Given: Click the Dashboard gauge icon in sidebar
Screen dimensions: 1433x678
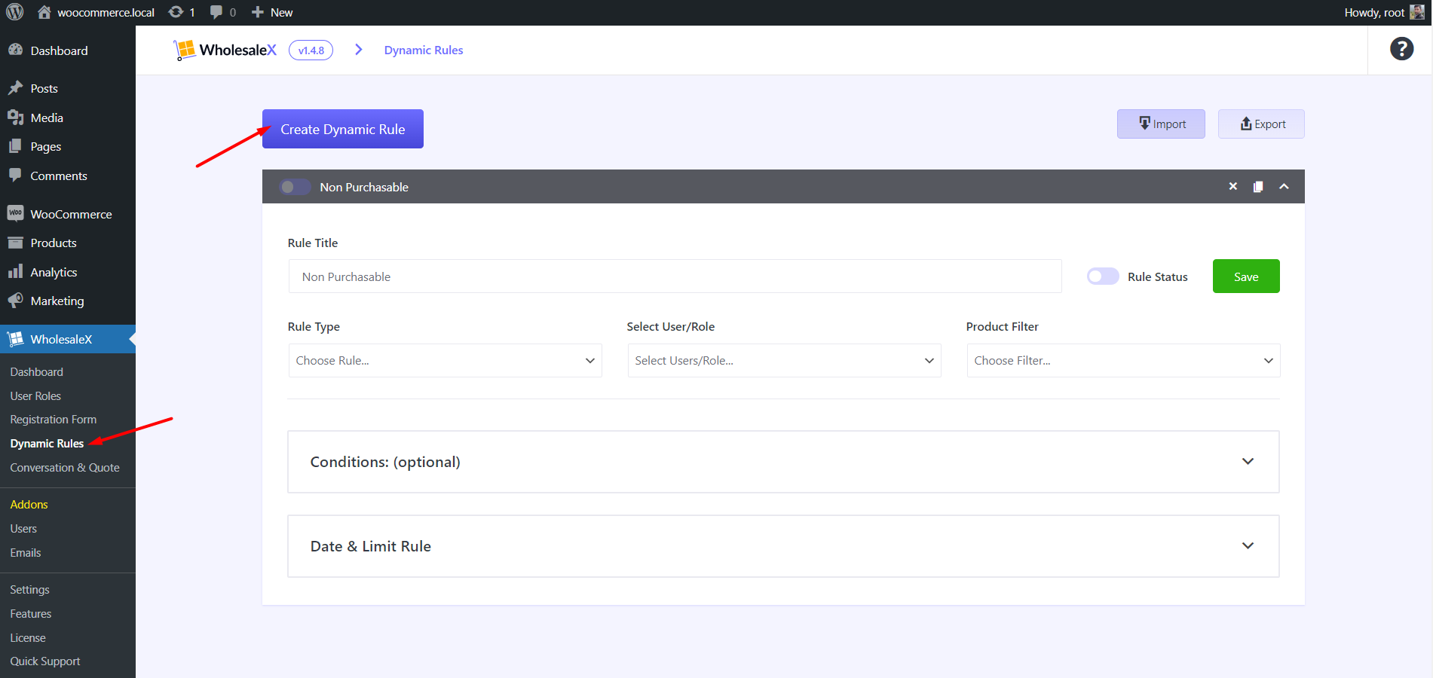Looking at the screenshot, I should point(15,50).
